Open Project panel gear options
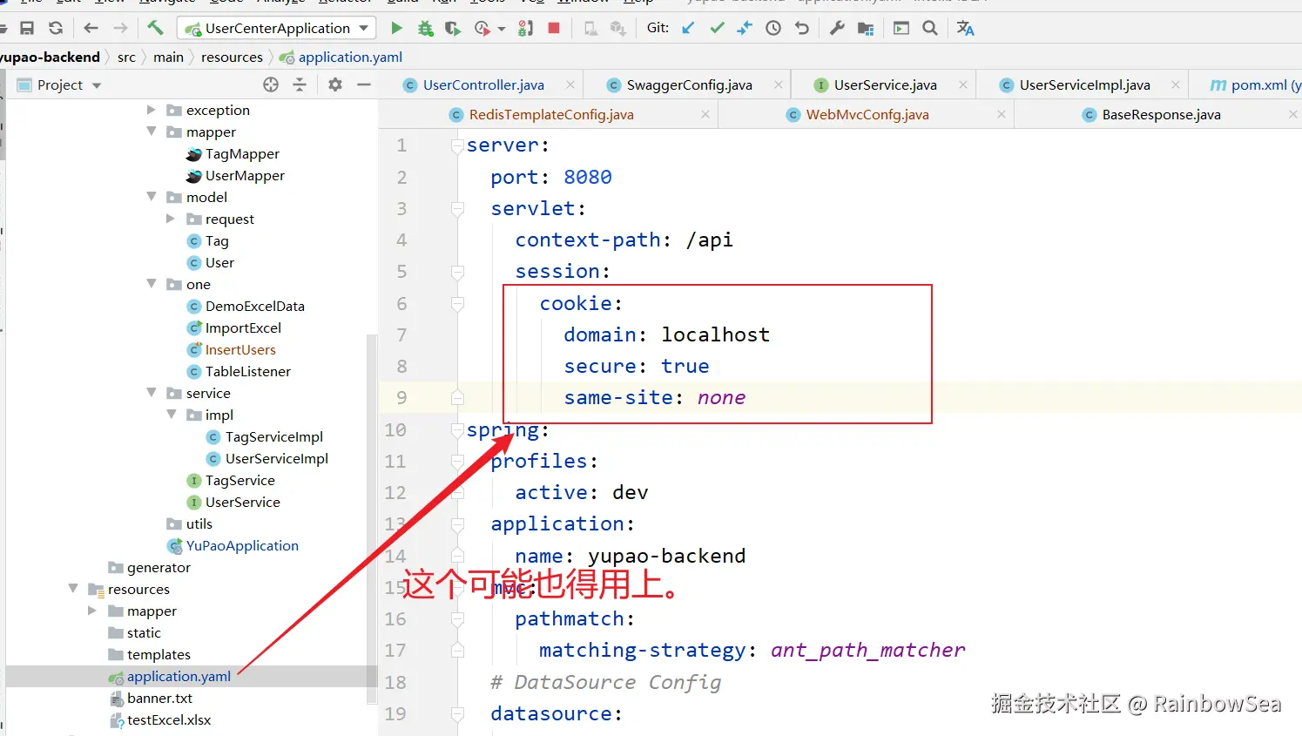Image resolution: width=1302 pixels, height=736 pixels. point(335,84)
